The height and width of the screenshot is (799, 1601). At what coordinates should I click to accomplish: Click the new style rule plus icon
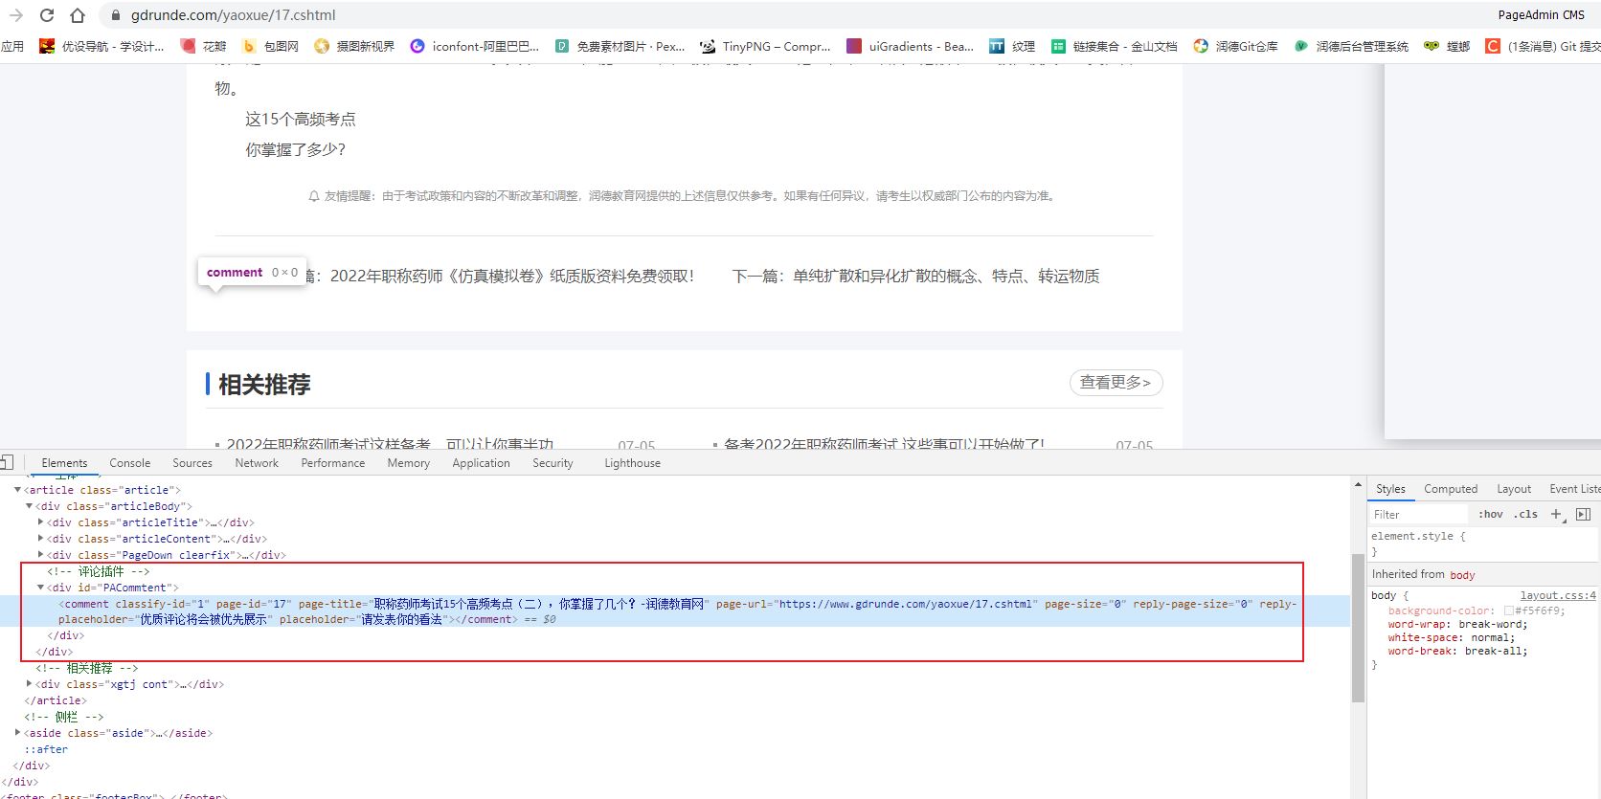point(1556,515)
